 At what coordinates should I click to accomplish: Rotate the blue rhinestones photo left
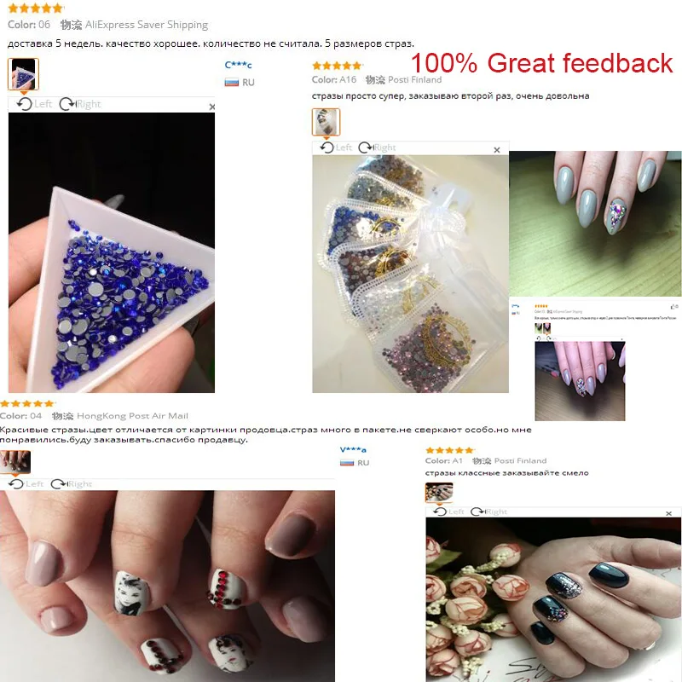(x=34, y=104)
